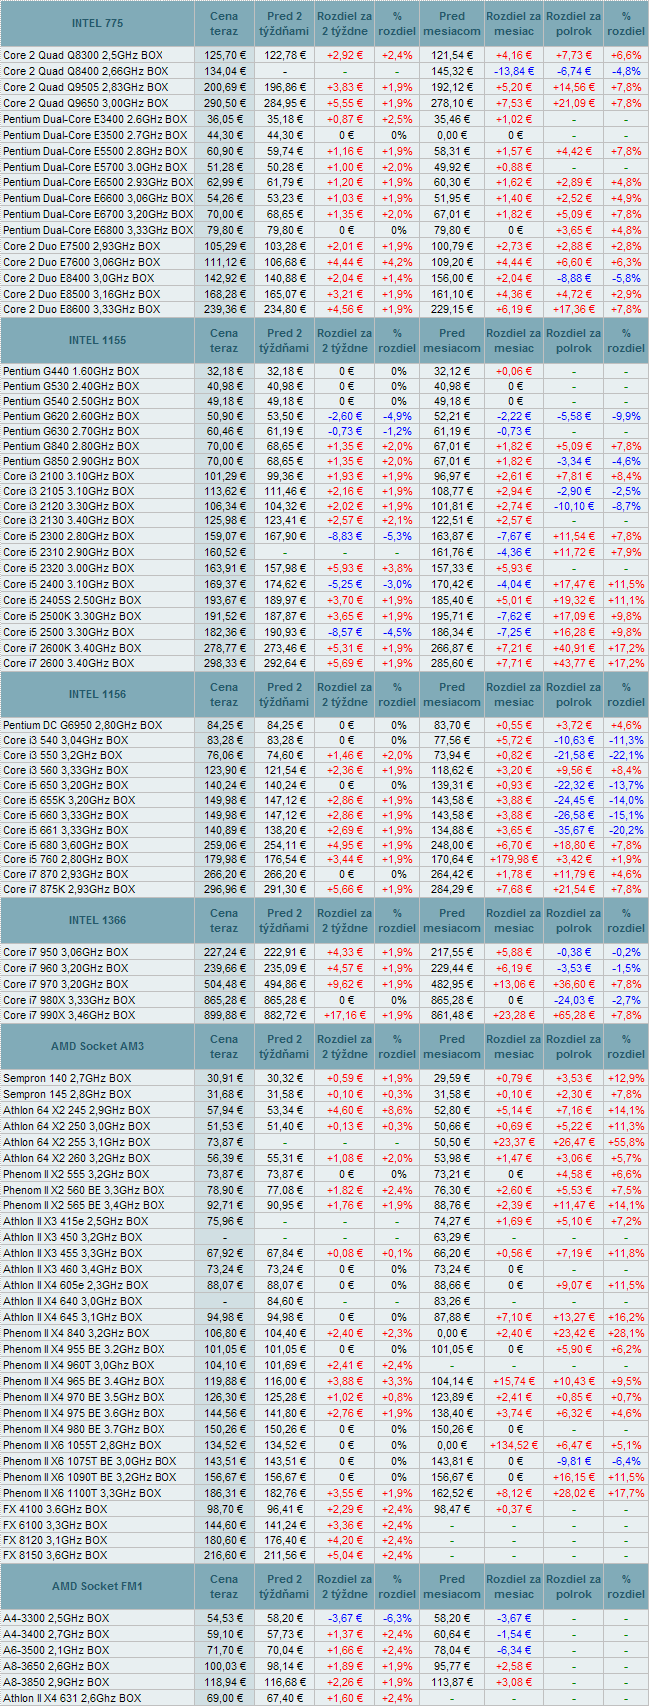Click the 'Pentium DC G6950 2,80GHz BOX' row name
Image resolution: width=649 pixels, height=1706 pixels.
83,726
